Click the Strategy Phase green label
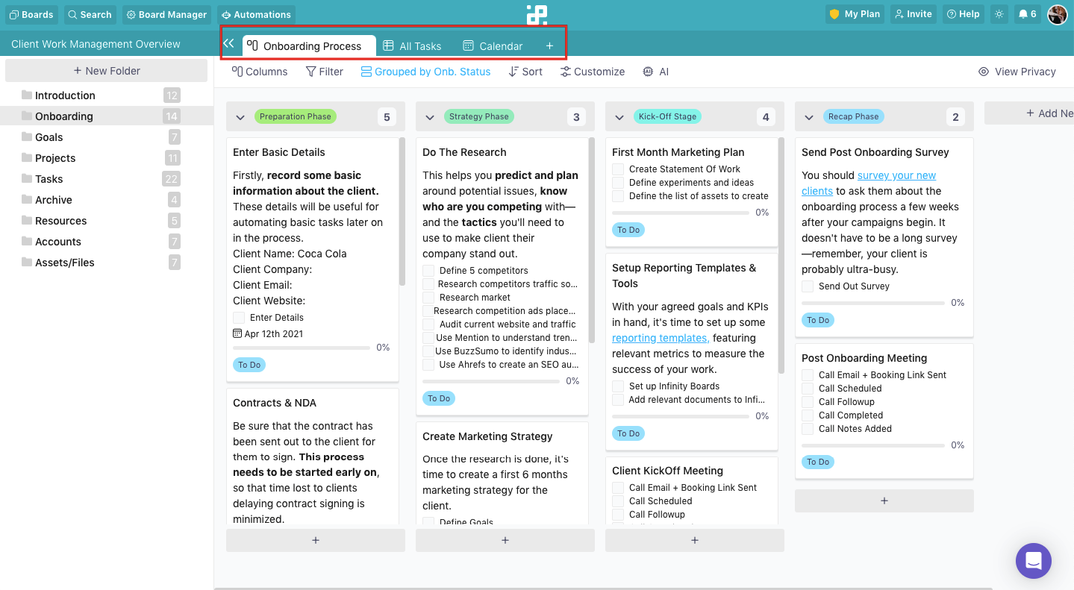This screenshot has width=1074, height=590. pos(478,116)
